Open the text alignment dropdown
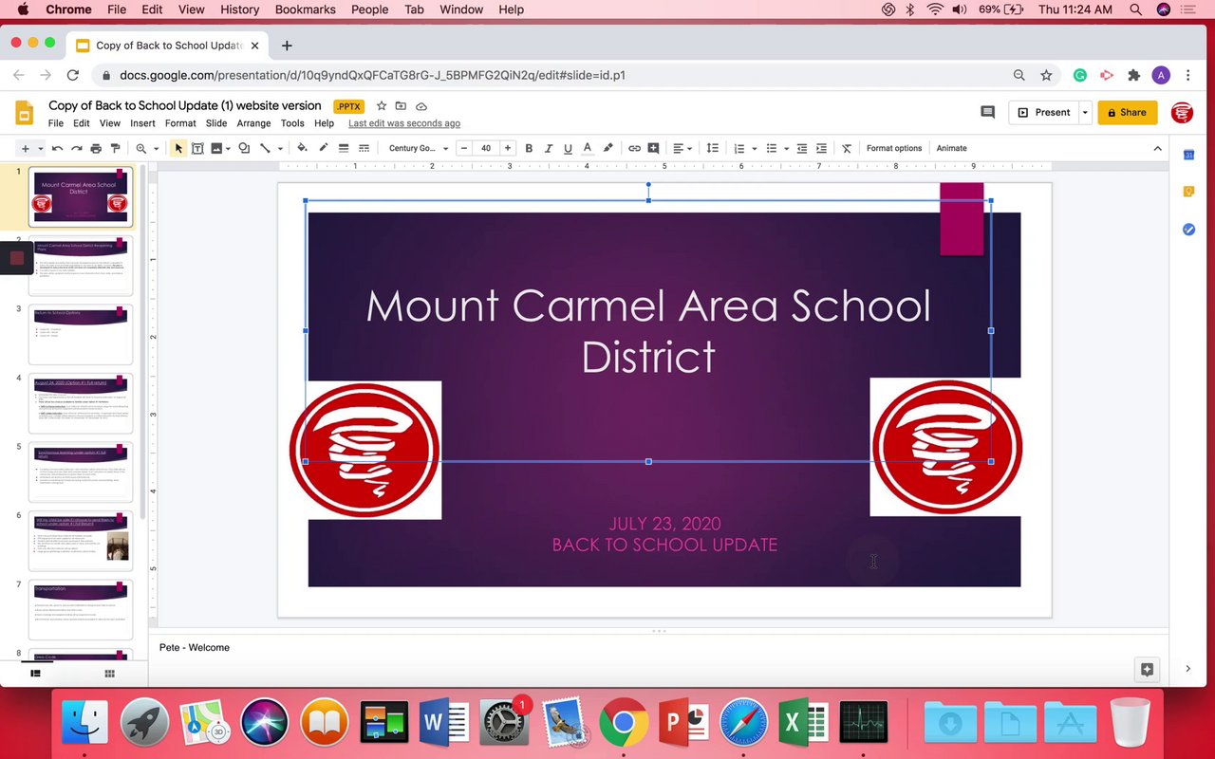Screen dimensions: 1215x759 (682, 148)
